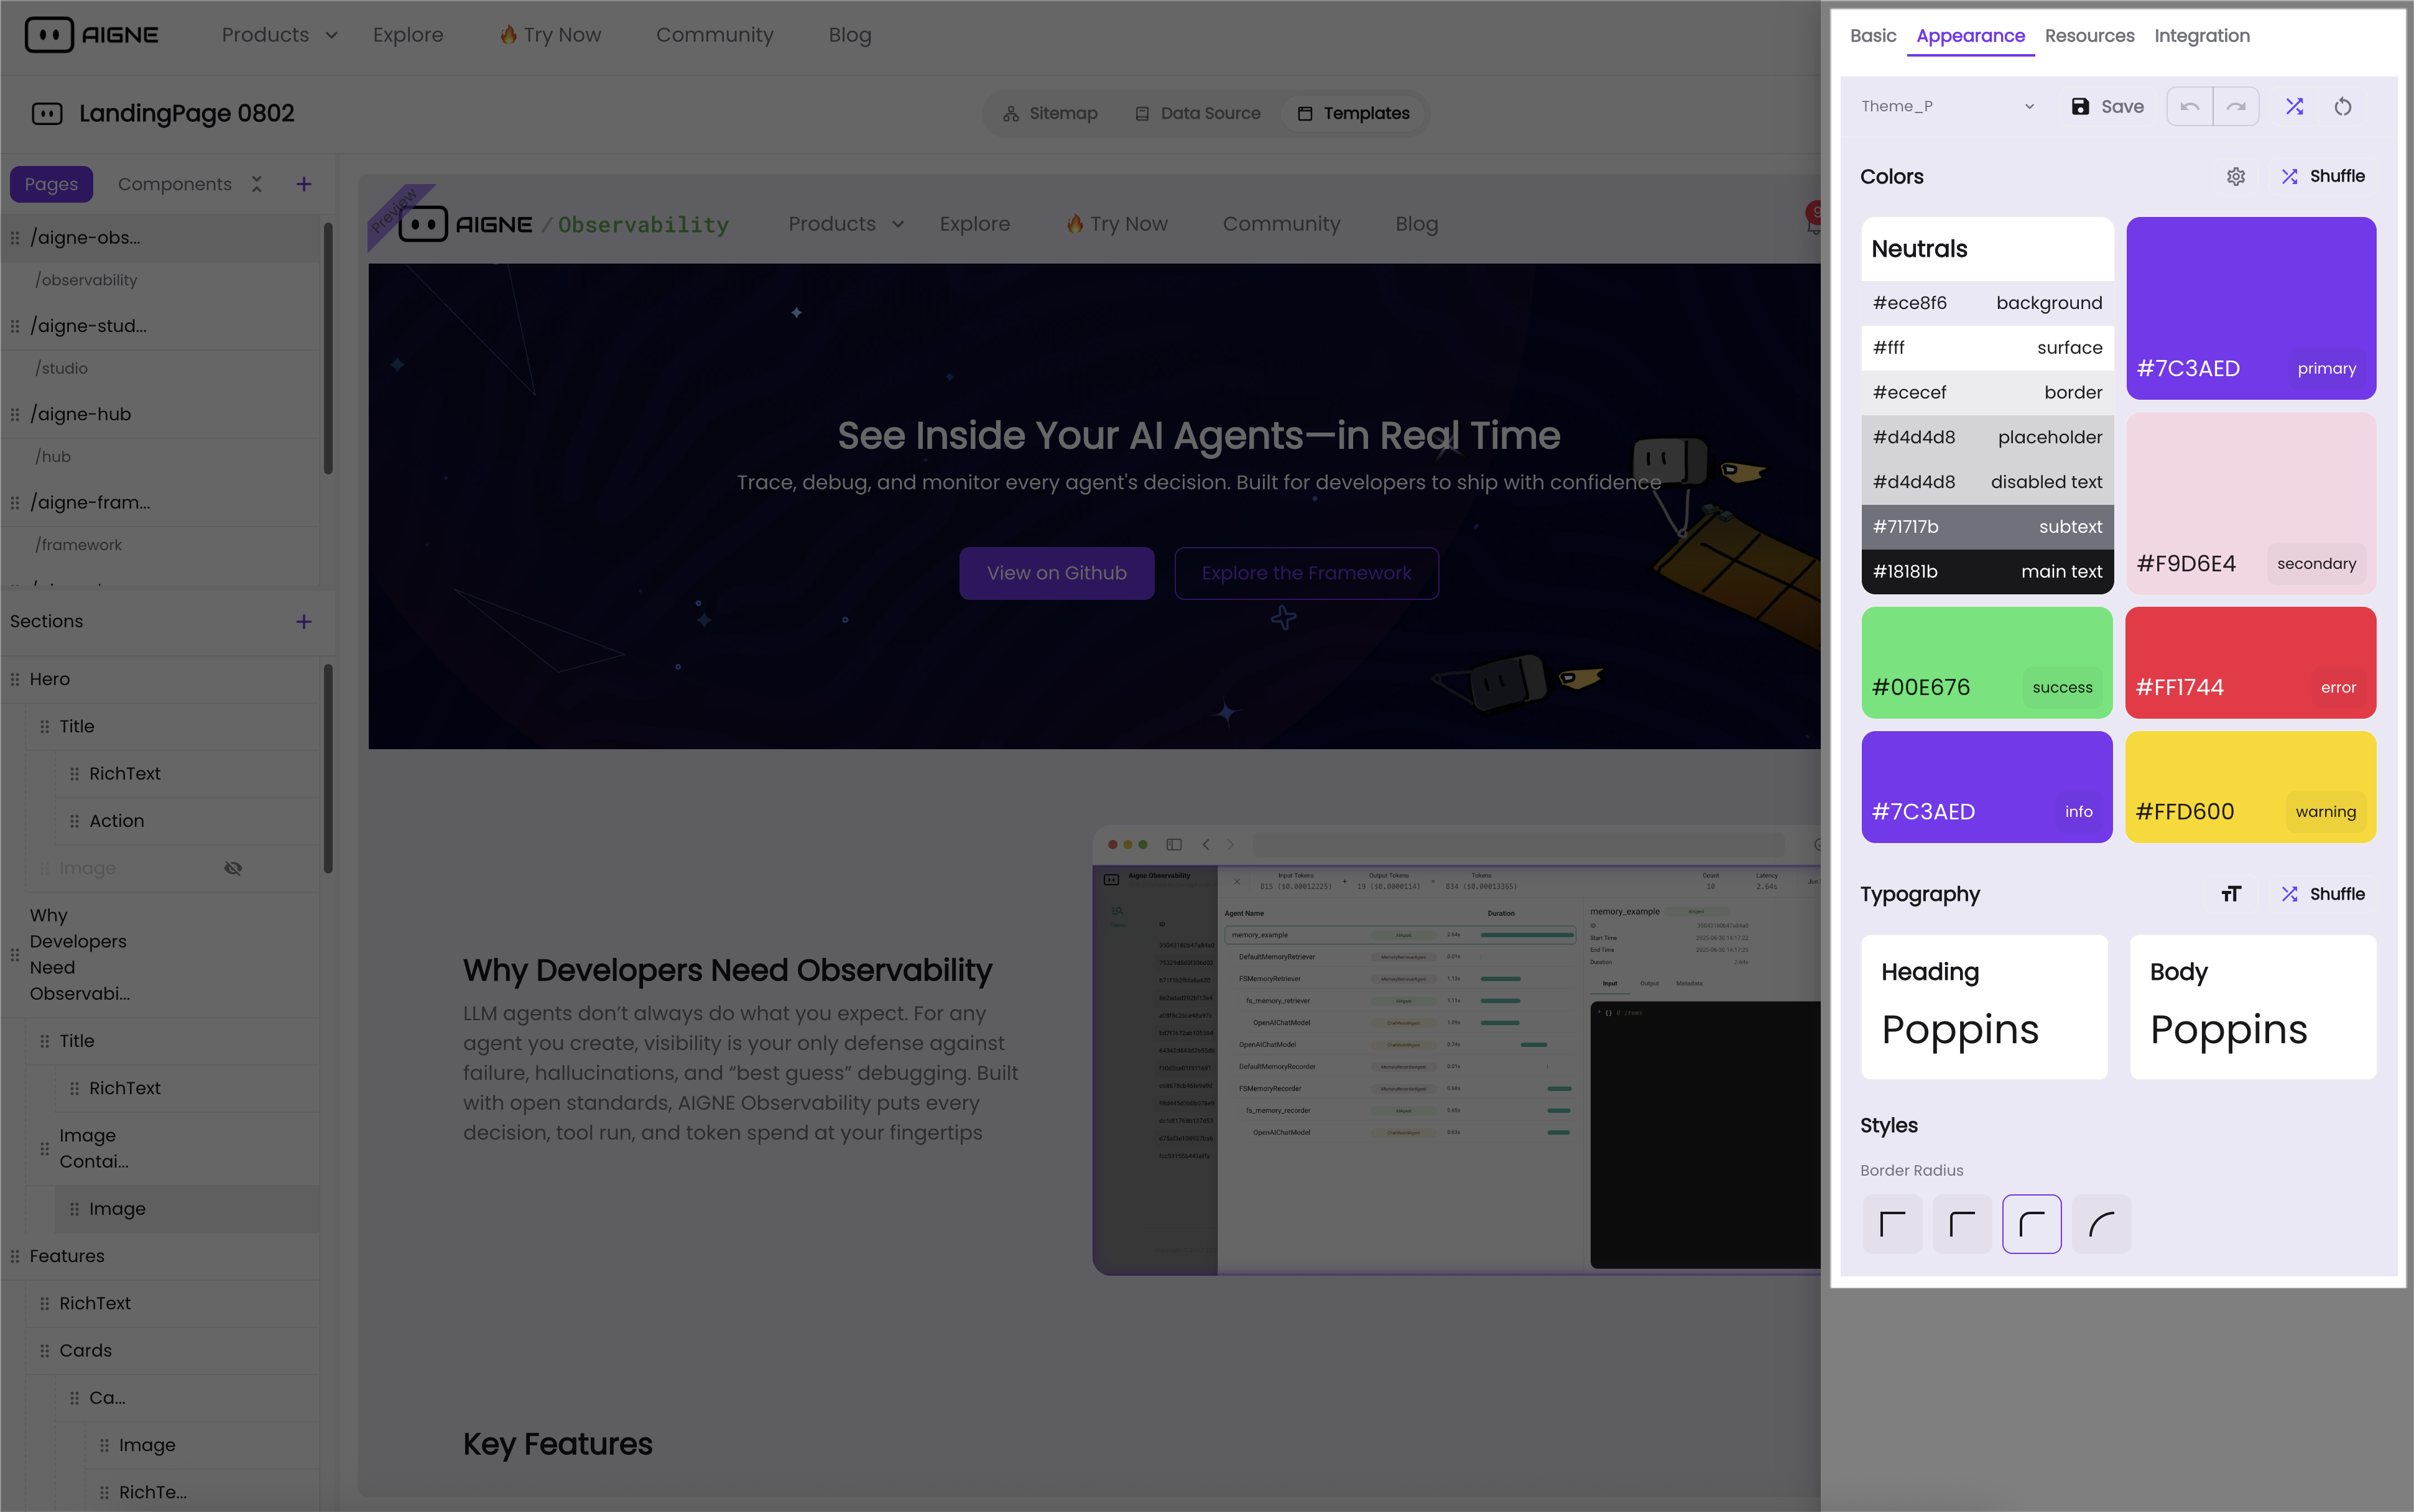The width and height of the screenshot is (2414, 1512).
Task: Select the #FFD600 warning color swatch
Action: coord(2250,787)
